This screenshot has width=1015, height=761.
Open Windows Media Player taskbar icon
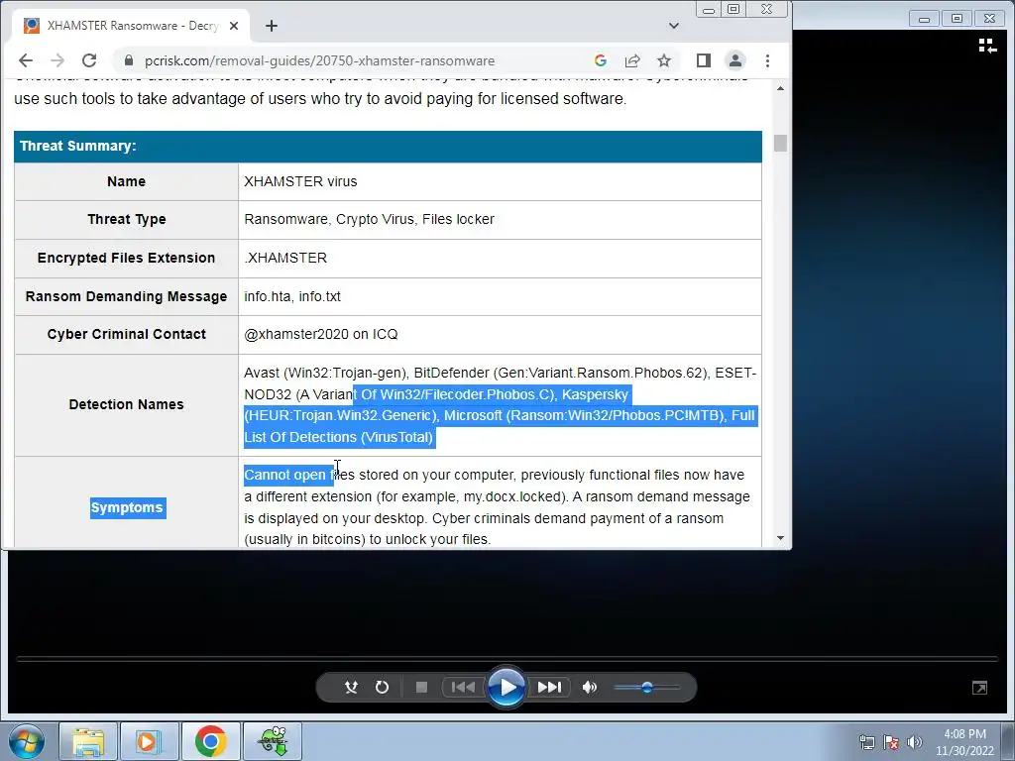pyautogui.click(x=149, y=741)
